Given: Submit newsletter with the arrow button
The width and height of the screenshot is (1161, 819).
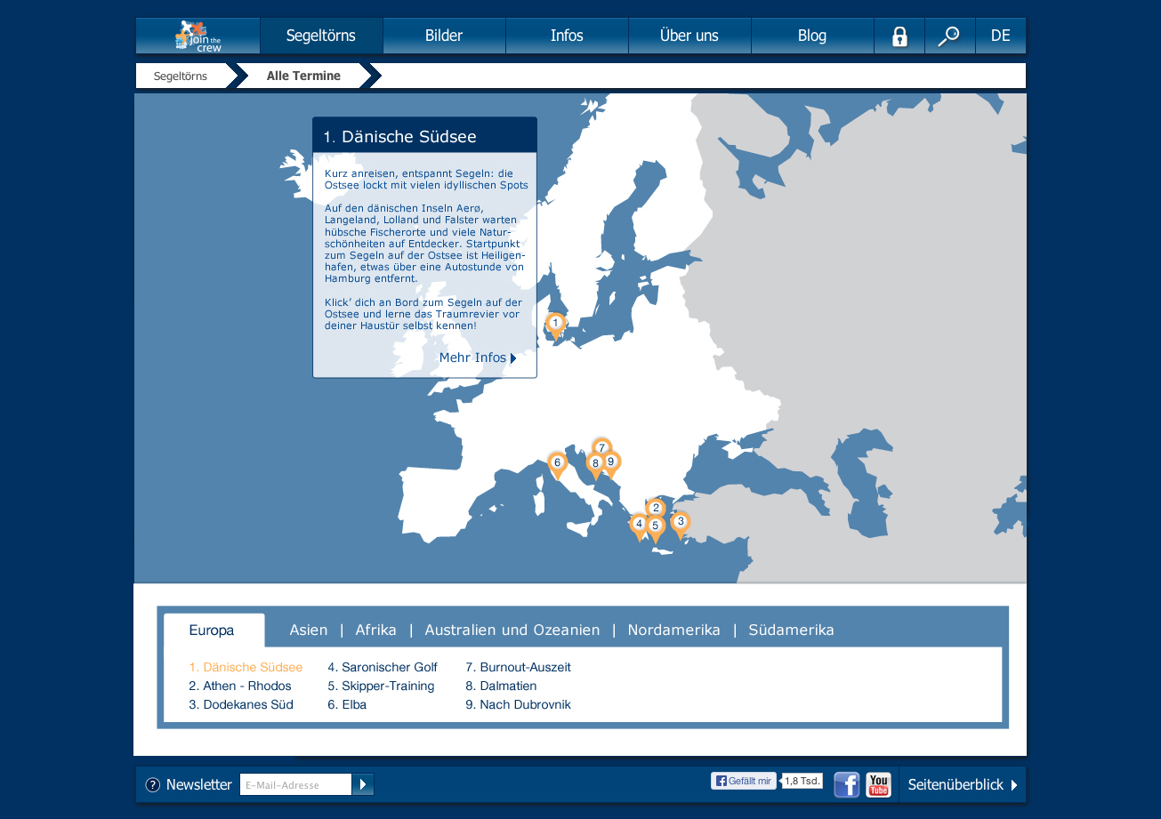Looking at the screenshot, I should coord(363,784).
